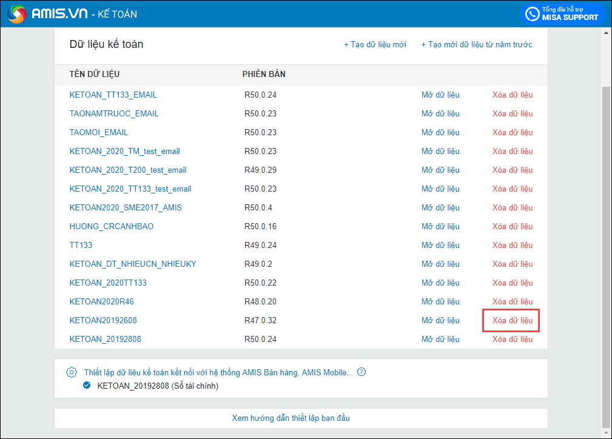
Task: Click the MISA Support phone icon
Action: coord(533,14)
